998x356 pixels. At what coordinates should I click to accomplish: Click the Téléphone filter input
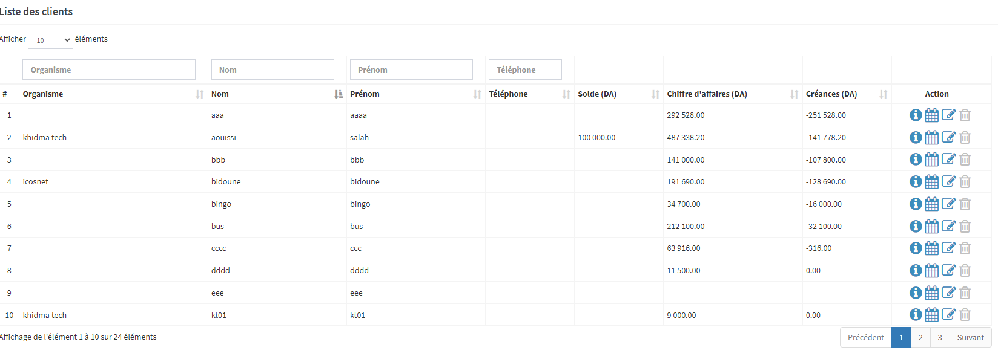[525, 70]
